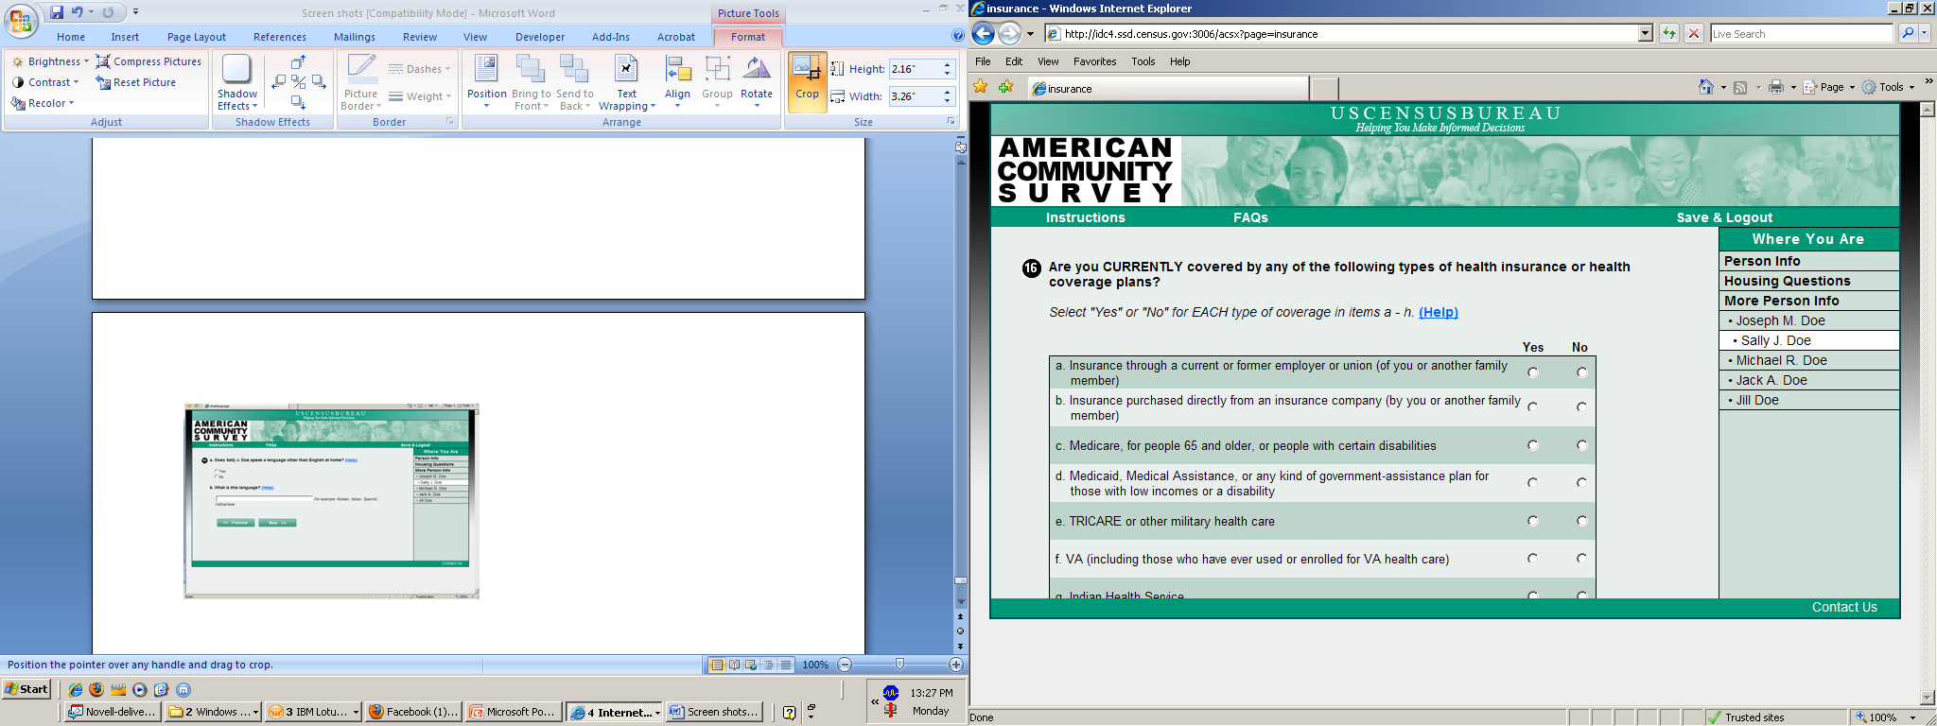The height and width of the screenshot is (726, 1937).
Task: Open the Recolor dropdown
Action: 43,103
